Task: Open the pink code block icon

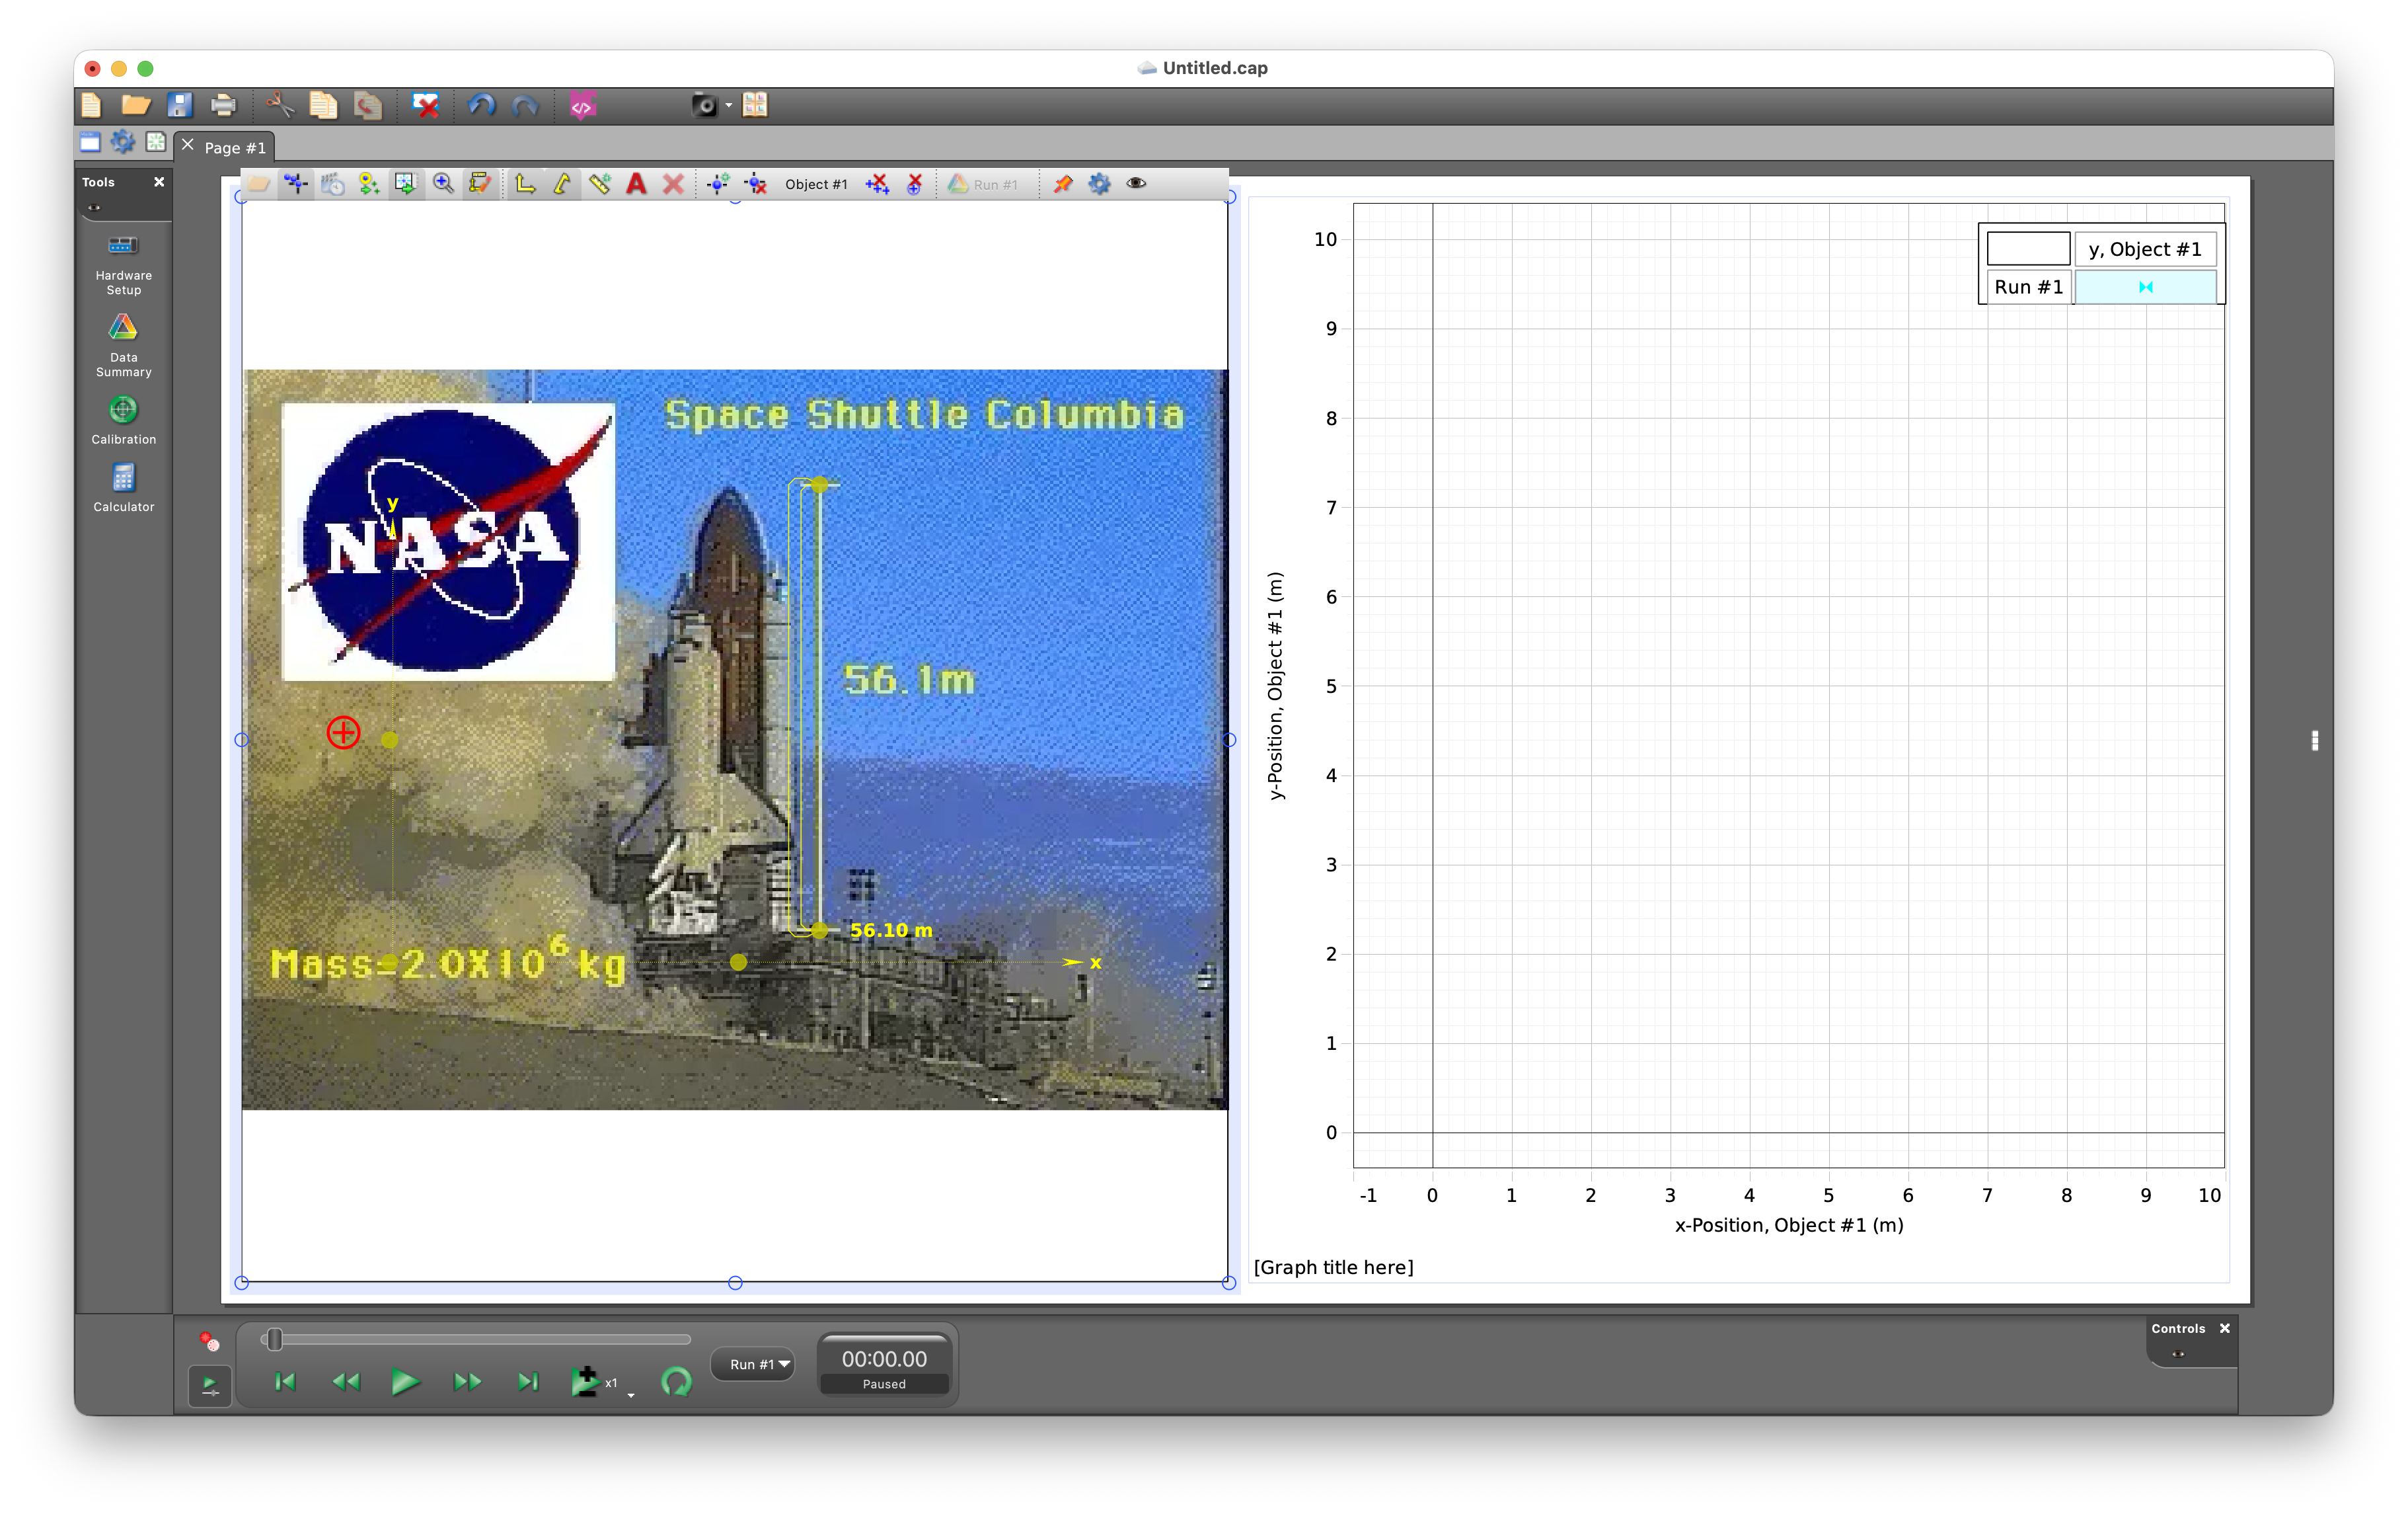Action: 582,105
